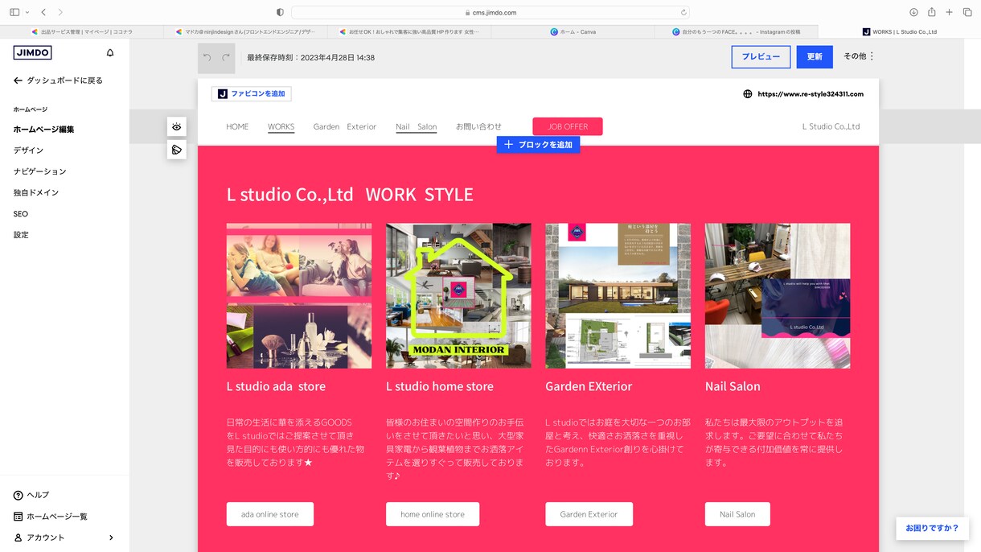This screenshot has width=981, height=552.
Task: Go back to dashboard arrow link
Action: tap(58, 80)
